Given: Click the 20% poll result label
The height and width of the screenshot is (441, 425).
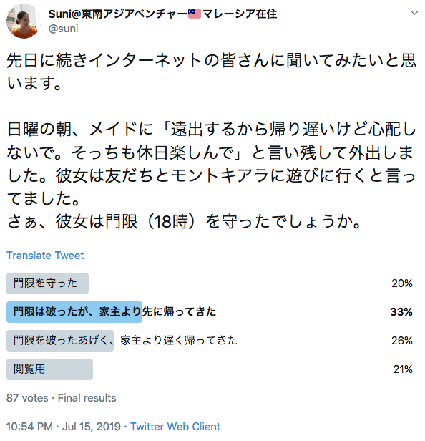Looking at the screenshot, I should pos(402,283).
